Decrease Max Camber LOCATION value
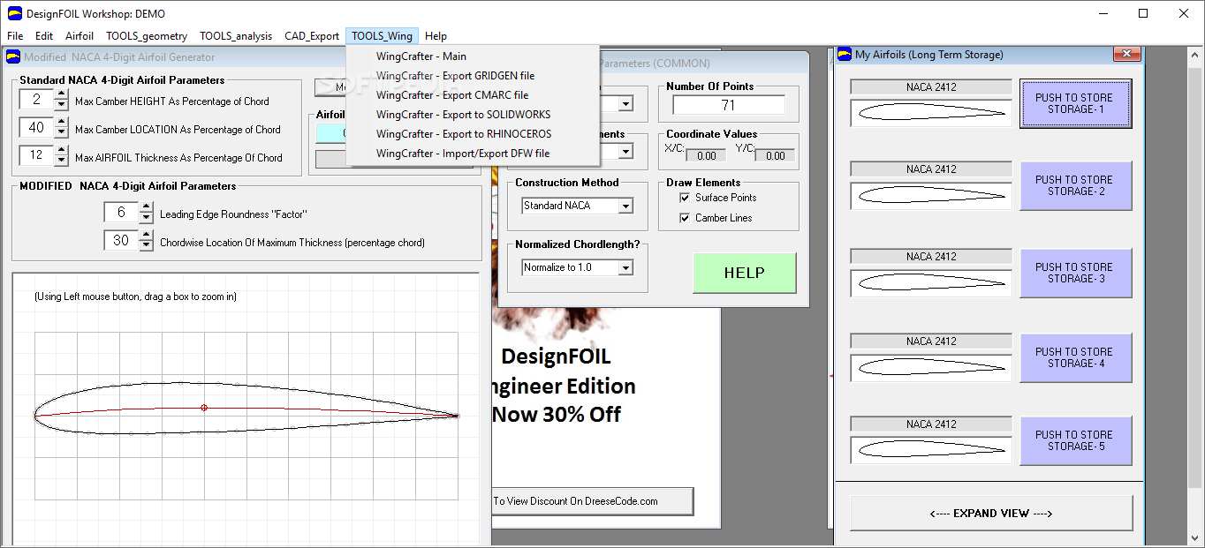This screenshot has width=1205, height=548. [x=61, y=133]
